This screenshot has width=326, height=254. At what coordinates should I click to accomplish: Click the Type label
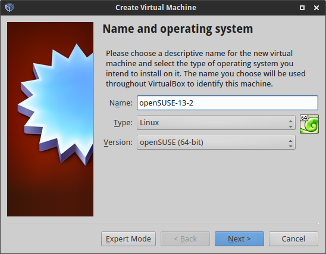(x=123, y=123)
